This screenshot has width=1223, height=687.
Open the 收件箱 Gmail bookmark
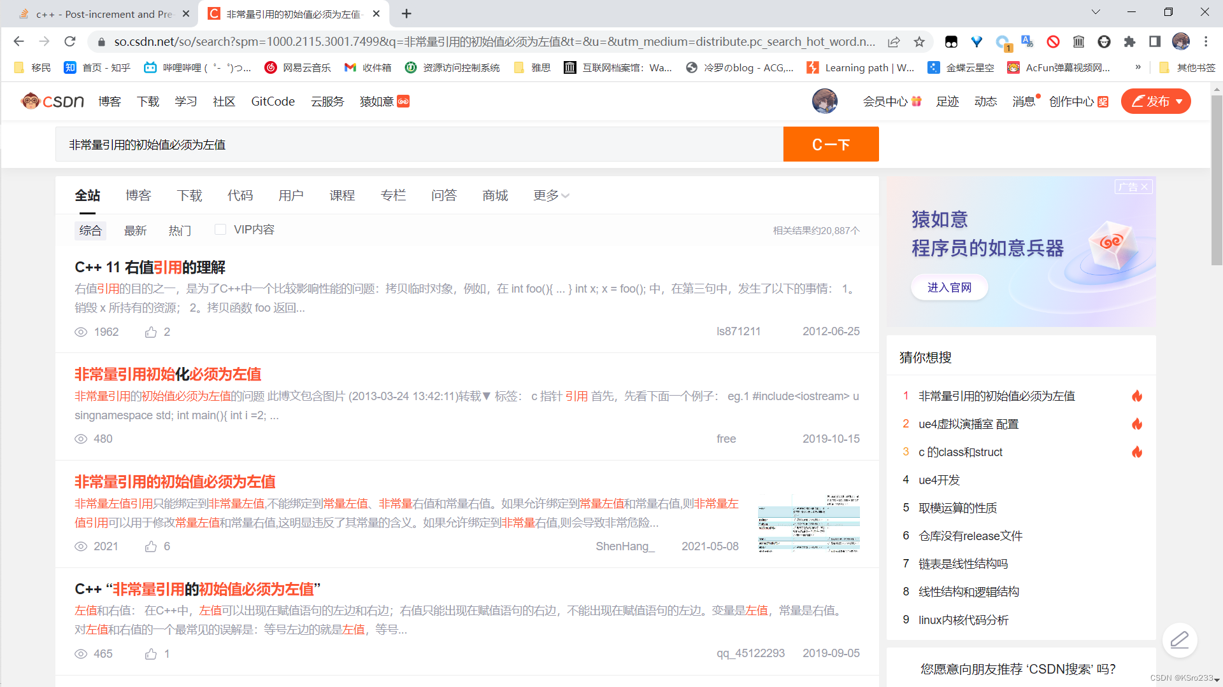368,67
